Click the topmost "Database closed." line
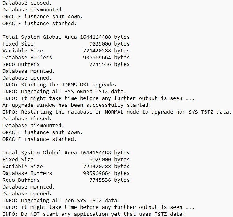Viewport: 233px width, 217px height. click(x=26, y=3)
